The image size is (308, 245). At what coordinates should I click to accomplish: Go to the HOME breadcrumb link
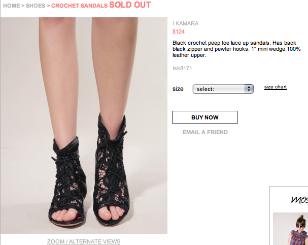click(x=11, y=6)
